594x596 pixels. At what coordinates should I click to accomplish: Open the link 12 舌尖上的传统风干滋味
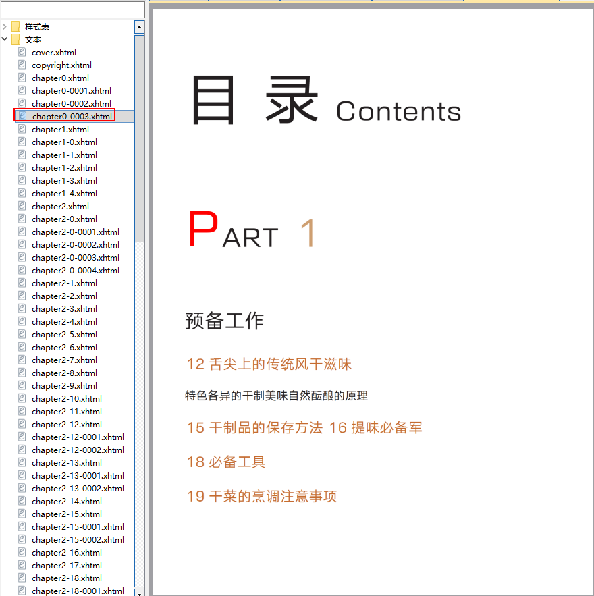269,364
